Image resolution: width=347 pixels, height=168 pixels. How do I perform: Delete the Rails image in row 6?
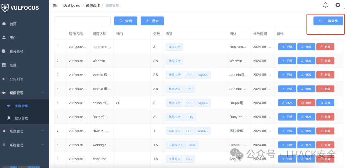[325, 117]
